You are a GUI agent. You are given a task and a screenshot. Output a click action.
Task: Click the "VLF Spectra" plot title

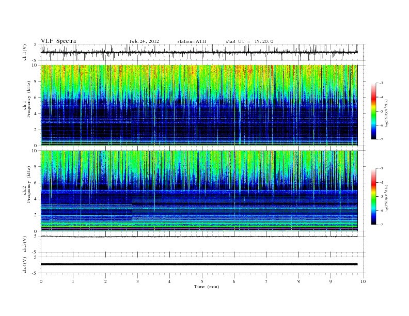[x=58, y=41]
